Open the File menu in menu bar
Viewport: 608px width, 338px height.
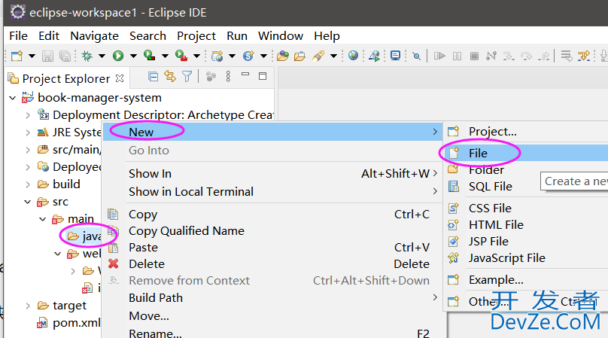(x=18, y=35)
